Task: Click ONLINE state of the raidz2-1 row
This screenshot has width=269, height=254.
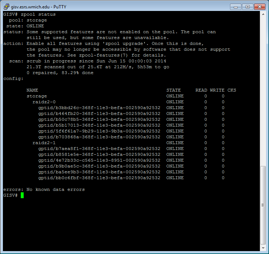Action: tap(175, 143)
